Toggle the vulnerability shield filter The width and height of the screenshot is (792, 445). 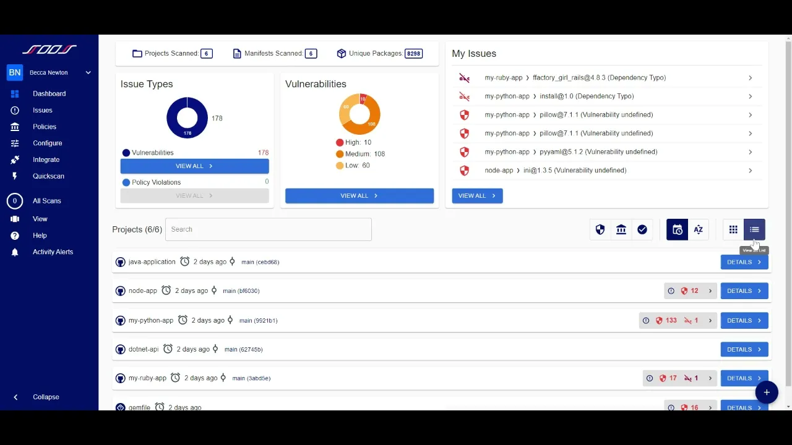(600, 230)
